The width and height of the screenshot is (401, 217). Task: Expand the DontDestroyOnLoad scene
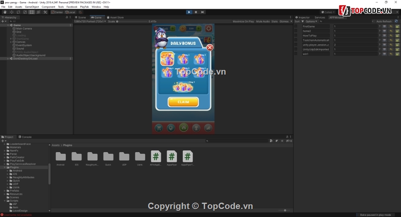point(8,59)
